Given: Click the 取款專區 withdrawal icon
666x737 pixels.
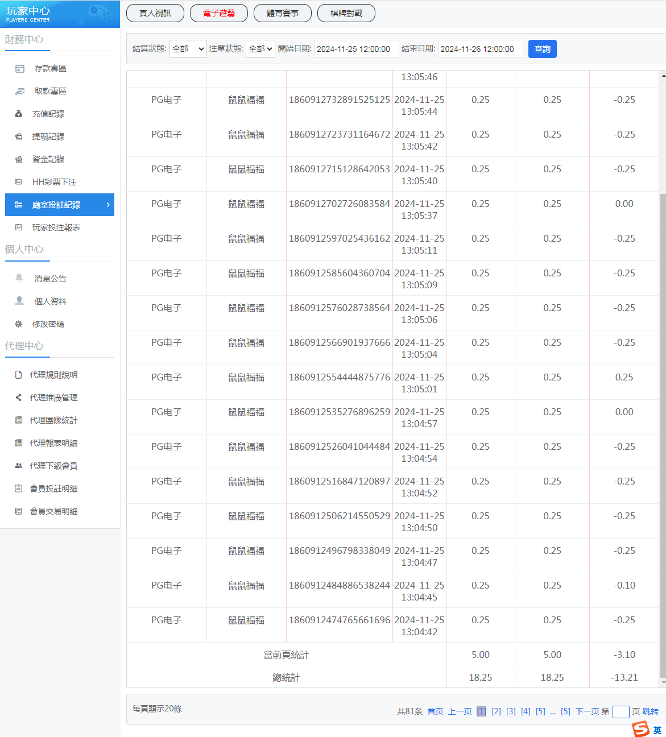Looking at the screenshot, I should pos(20,92).
